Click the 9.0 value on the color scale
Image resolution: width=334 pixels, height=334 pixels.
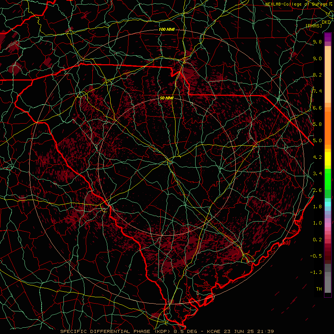[x=317, y=58]
